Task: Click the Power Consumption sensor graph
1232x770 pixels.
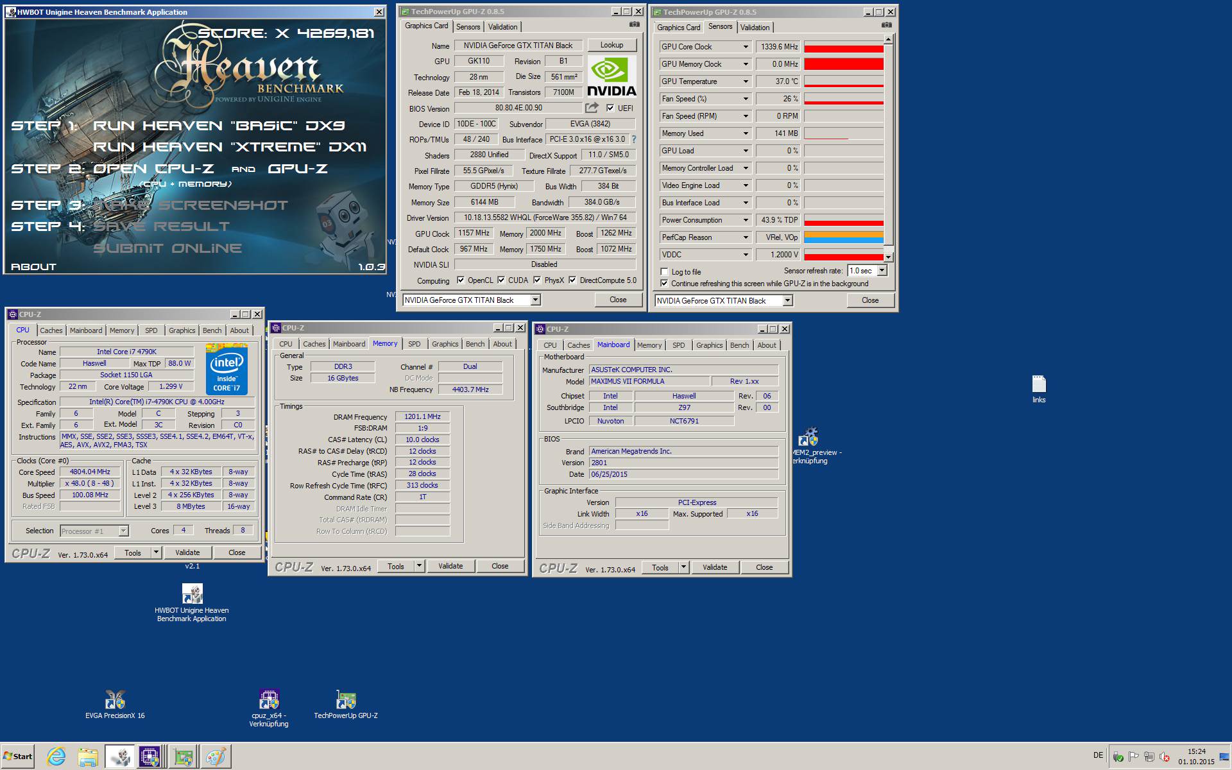Action: pos(844,220)
